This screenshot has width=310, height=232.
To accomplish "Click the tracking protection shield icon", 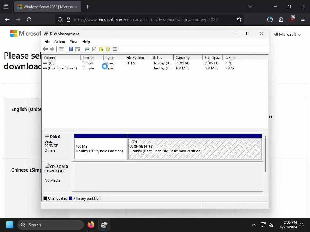I will pos(60,19).
